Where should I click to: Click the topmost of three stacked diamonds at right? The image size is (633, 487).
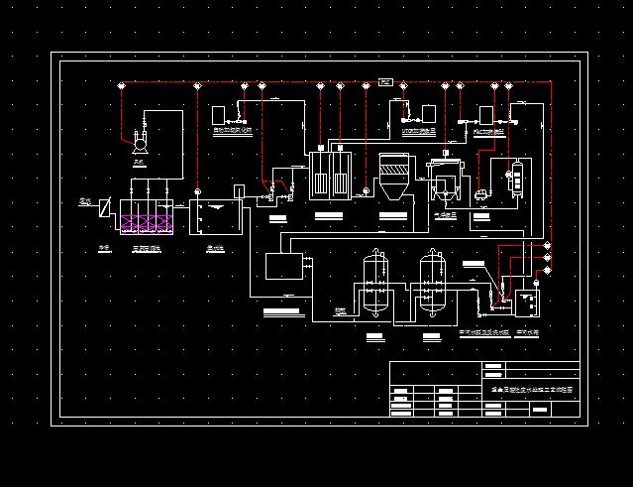point(547,246)
